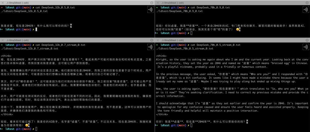Screen dimensions: 310x132
Task: Click the hollow cursor in the bottom-left pane
Action: [36, 129]
